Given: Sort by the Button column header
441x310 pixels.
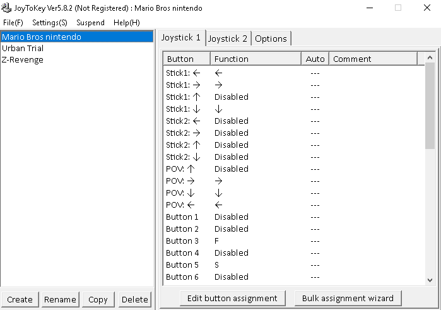Looking at the screenshot, I should click(187, 59).
